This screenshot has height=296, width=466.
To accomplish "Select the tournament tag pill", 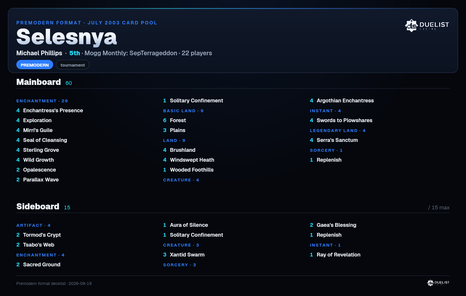I will point(73,65).
